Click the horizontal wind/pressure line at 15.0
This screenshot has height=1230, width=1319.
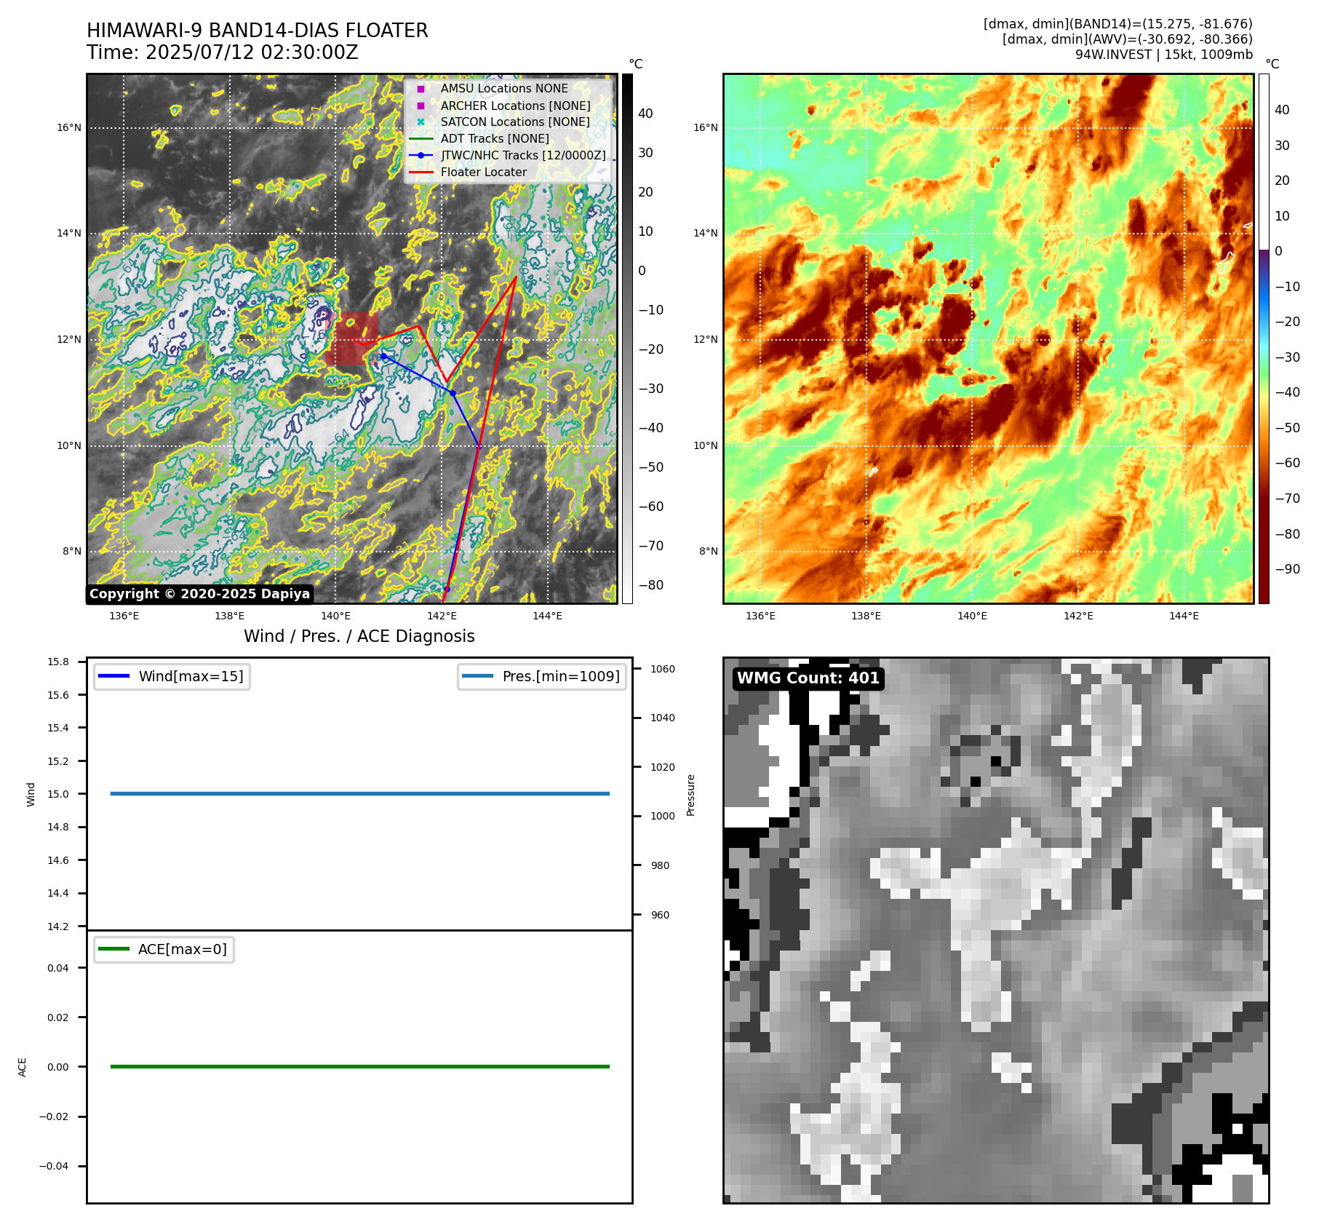pos(359,794)
